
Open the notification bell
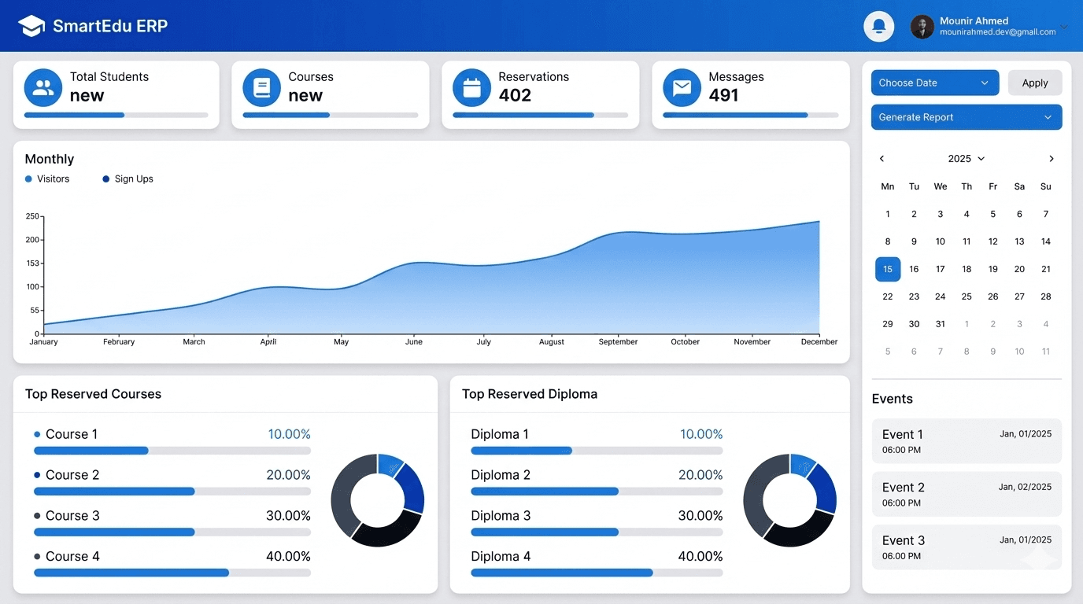point(878,26)
